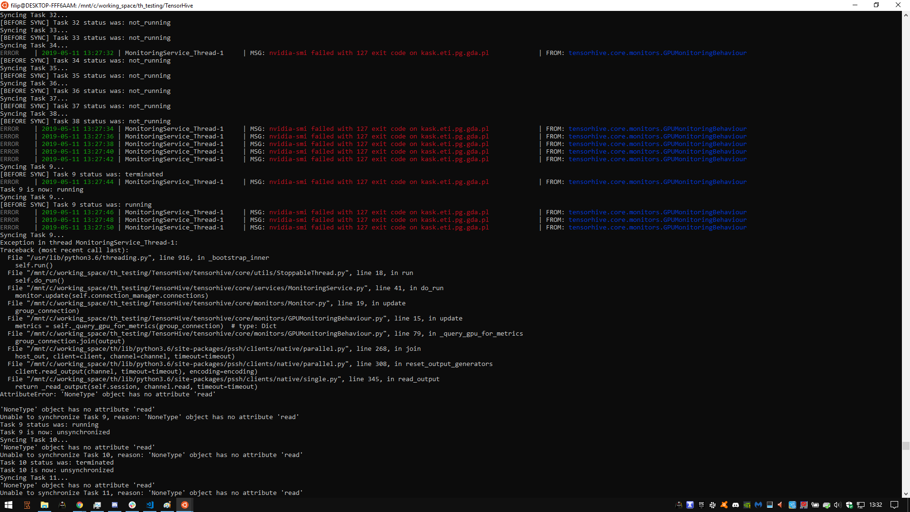The image size is (910, 512).
Task: Open the Avast antivirus tray icon
Action: point(724,505)
